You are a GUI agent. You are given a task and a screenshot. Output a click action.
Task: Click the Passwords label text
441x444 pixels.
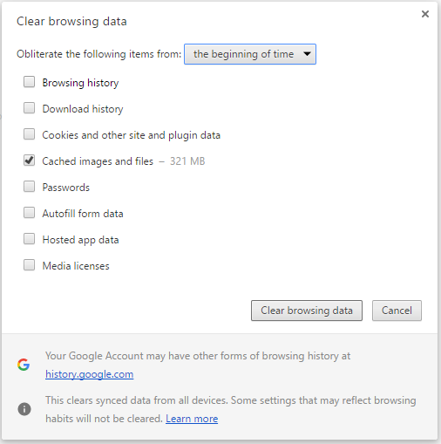click(66, 188)
